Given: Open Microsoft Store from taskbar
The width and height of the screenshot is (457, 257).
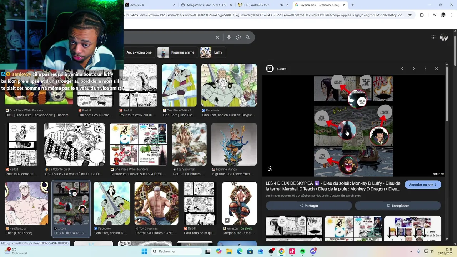Looking at the screenshot, I should tap(250, 251).
